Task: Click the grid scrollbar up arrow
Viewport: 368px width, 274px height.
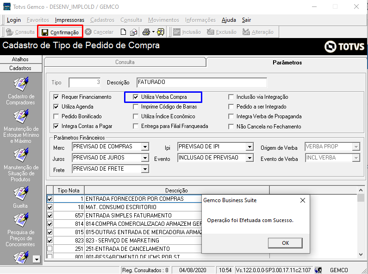Action: 361,190
